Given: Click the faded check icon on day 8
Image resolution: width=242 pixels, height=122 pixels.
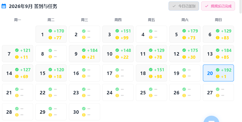Looking at the screenshot, I should 50,50.
